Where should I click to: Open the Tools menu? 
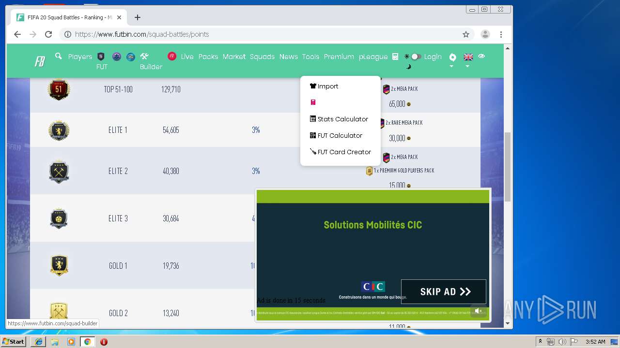310,57
